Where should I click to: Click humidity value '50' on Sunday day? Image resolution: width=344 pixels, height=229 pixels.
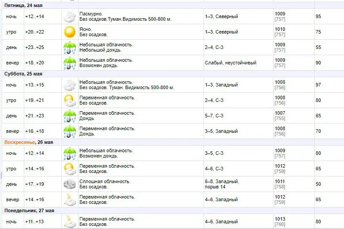pyautogui.click(x=318, y=184)
